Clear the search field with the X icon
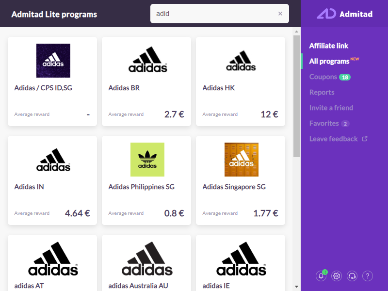The image size is (388, 291). tap(280, 14)
